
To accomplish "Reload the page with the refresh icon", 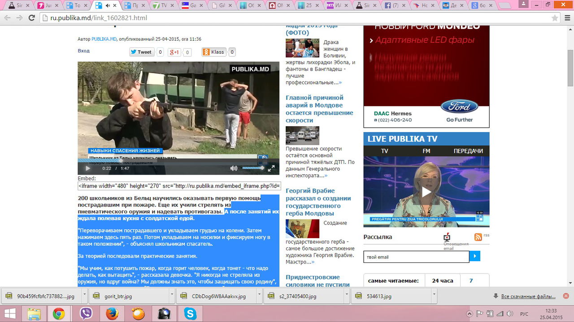I will pos(31,18).
